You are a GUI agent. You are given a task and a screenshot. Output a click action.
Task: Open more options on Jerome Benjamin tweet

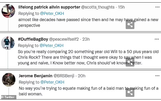(x=157, y=76)
